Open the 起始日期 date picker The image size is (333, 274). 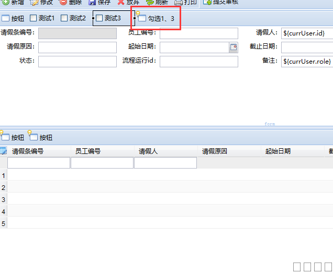coord(234,47)
